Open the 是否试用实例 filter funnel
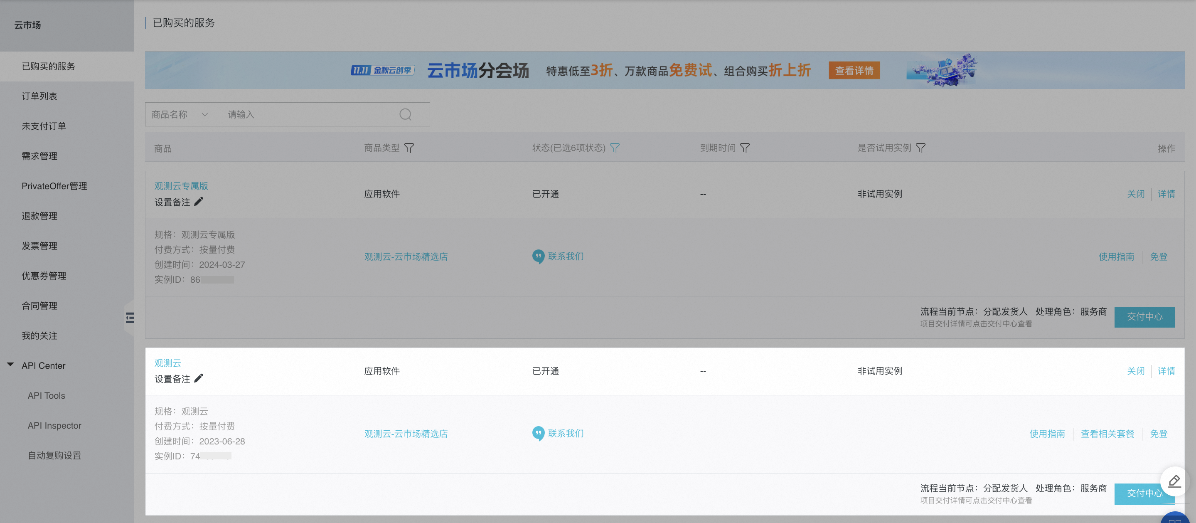This screenshot has width=1196, height=523. pyautogui.click(x=920, y=148)
